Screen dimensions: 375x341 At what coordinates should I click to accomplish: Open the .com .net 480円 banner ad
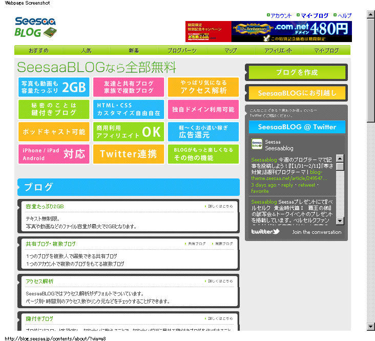[x=268, y=32]
